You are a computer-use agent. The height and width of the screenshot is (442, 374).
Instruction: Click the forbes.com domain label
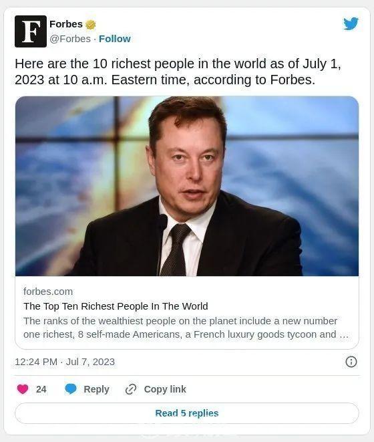click(x=48, y=292)
